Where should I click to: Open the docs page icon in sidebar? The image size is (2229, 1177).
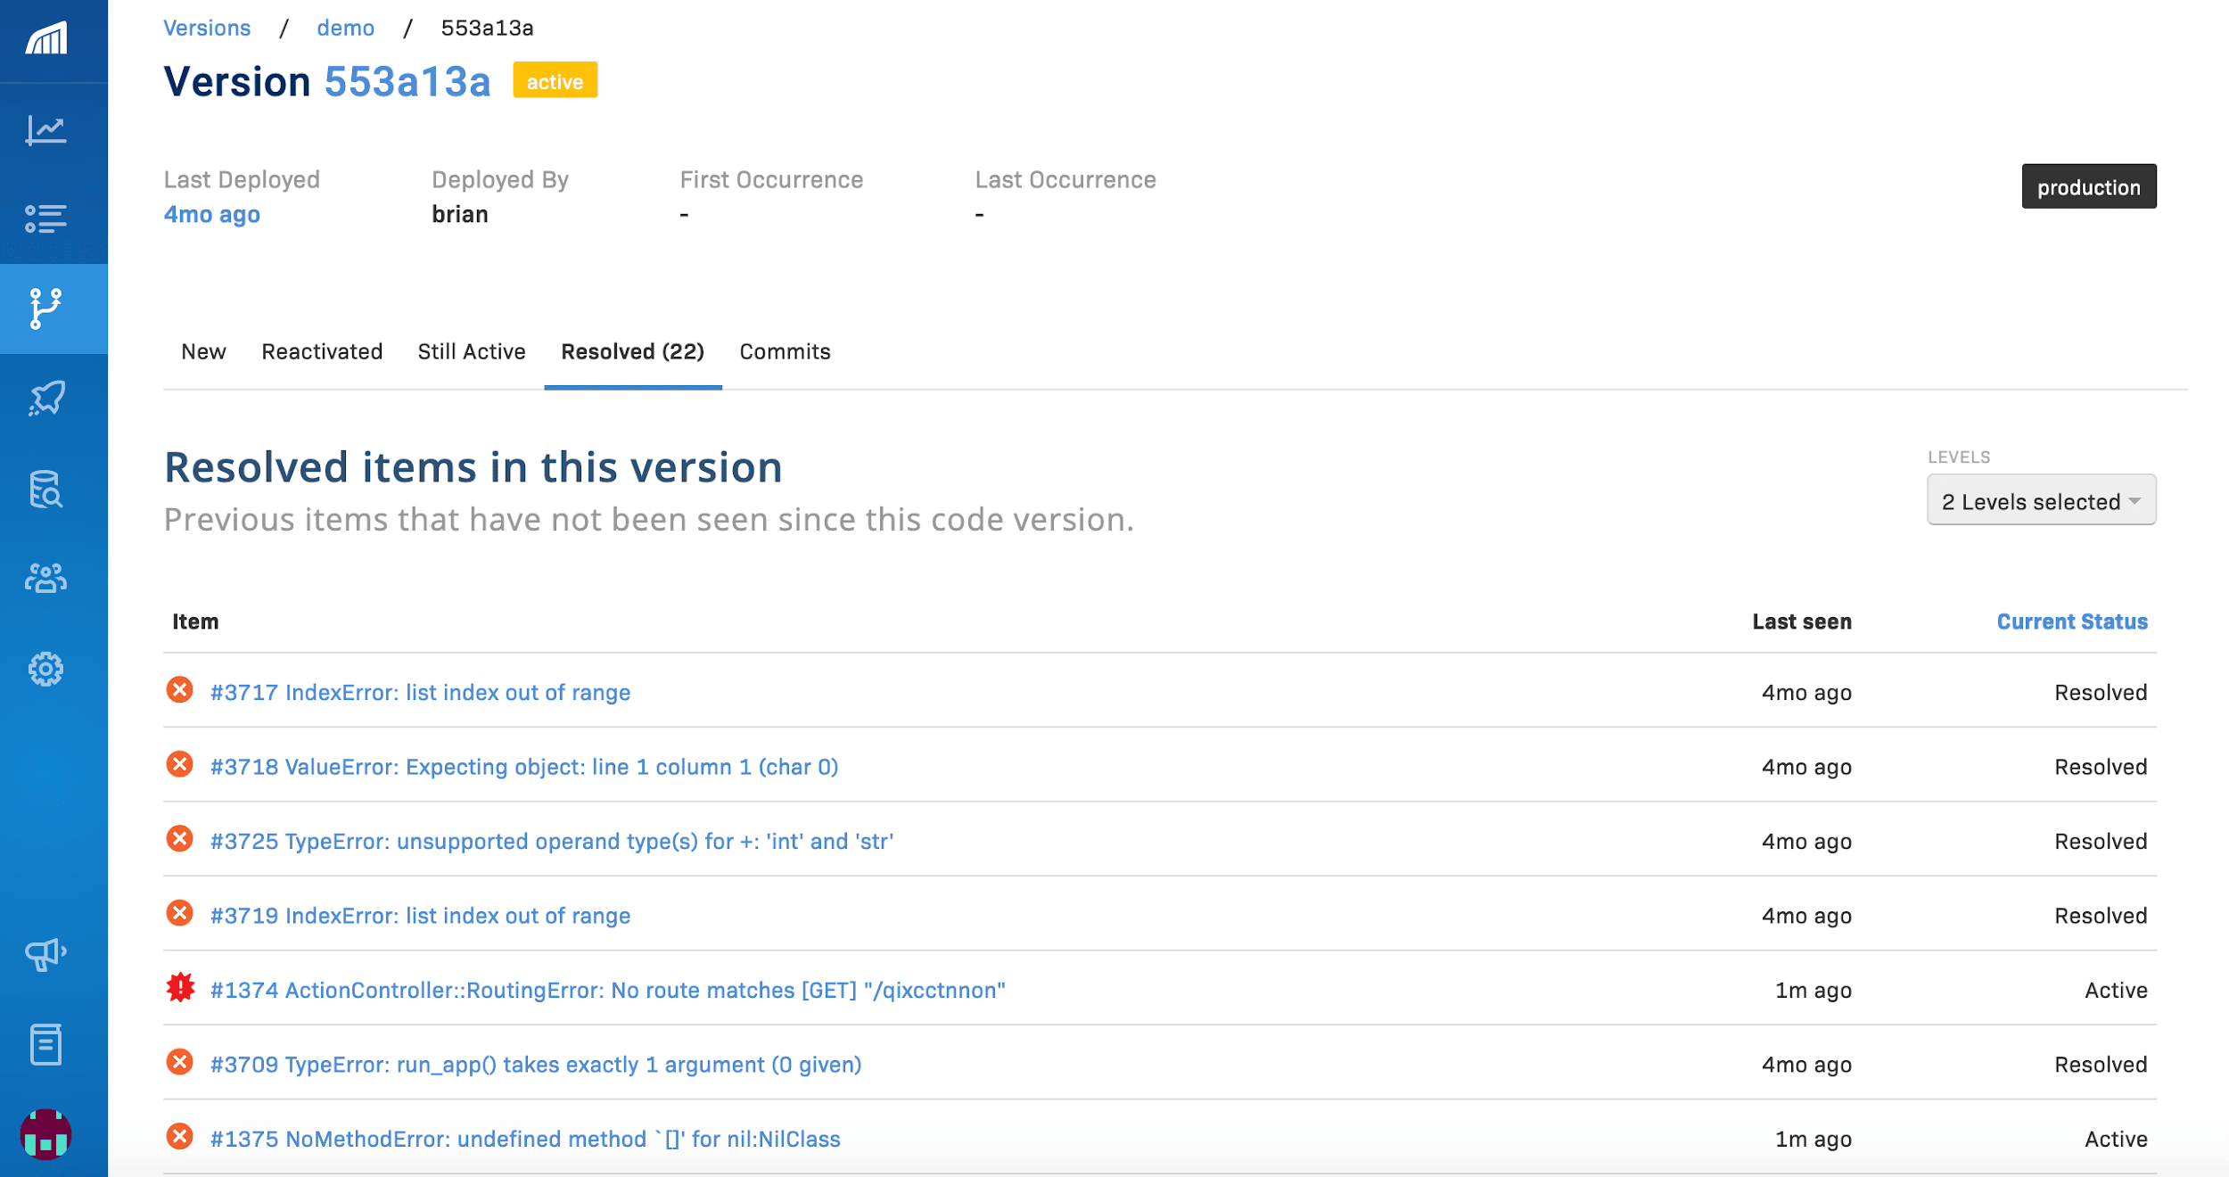tap(46, 1044)
